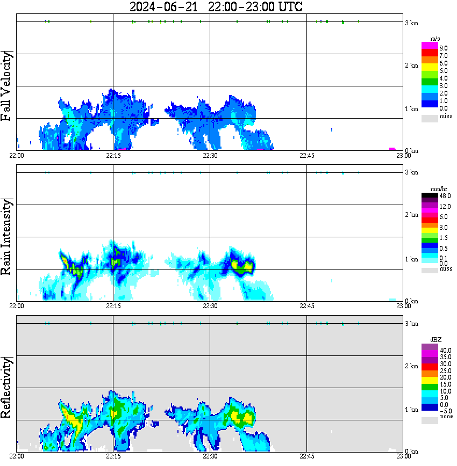Viewport: 457px width, 466px height.
Task: Select the black swatch in mm/hr legend
Action: [430, 195]
